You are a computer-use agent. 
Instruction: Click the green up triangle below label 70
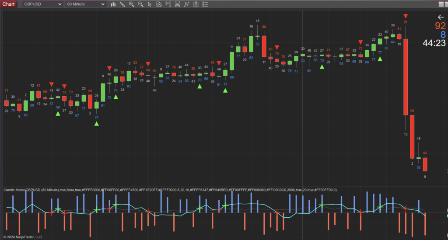click(x=199, y=87)
